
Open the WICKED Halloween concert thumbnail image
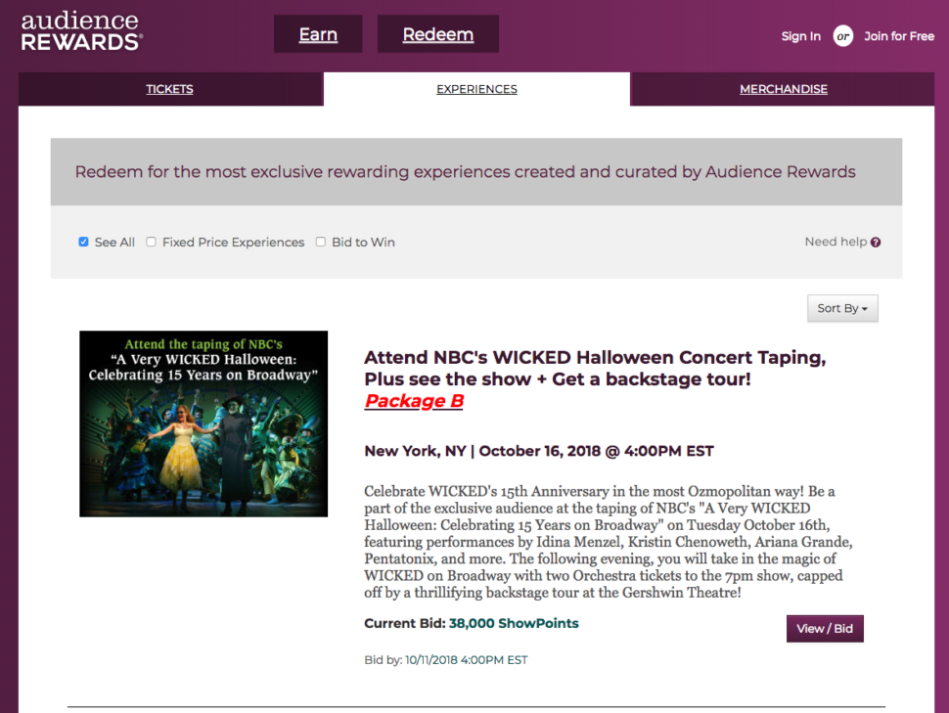203,423
